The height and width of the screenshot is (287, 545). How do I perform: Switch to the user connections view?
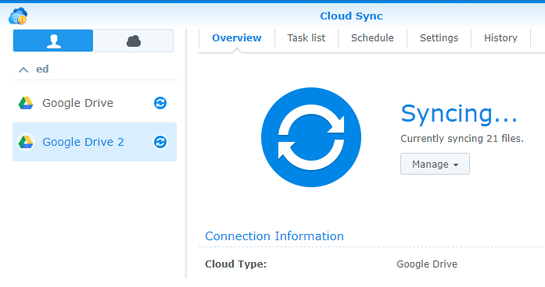coord(53,41)
